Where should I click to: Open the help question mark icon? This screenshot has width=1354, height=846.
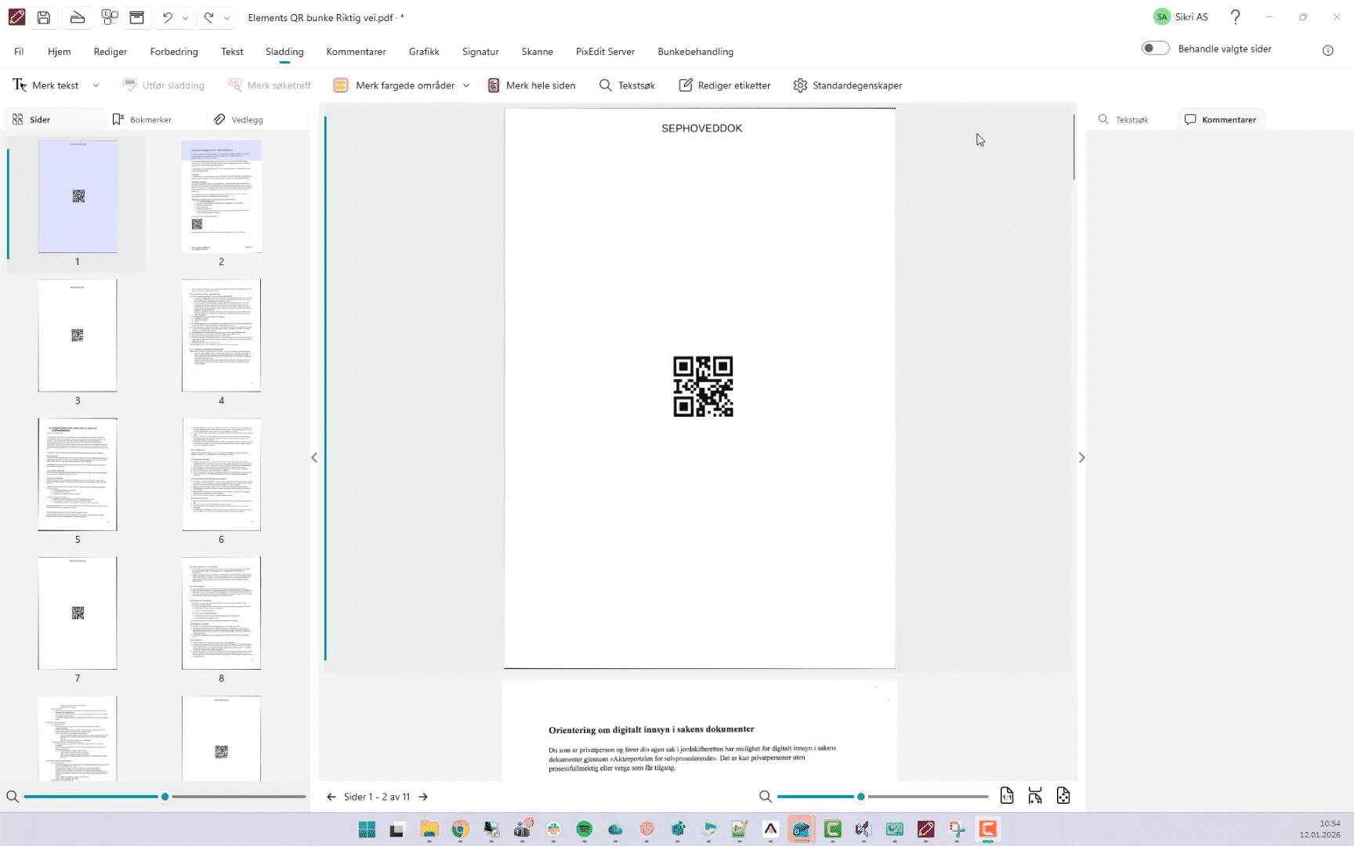point(1236,17)
